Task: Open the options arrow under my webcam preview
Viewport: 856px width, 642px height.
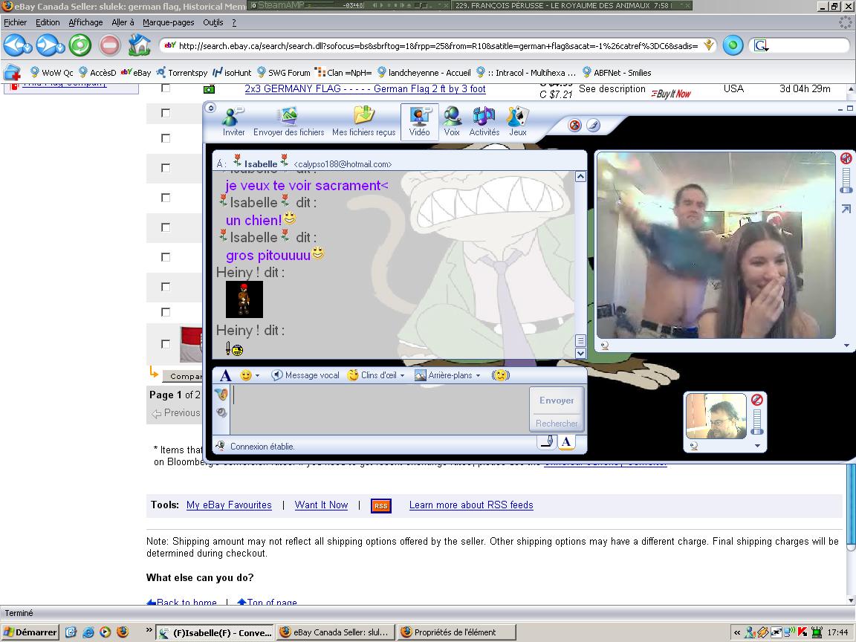Action: (757, 446)
